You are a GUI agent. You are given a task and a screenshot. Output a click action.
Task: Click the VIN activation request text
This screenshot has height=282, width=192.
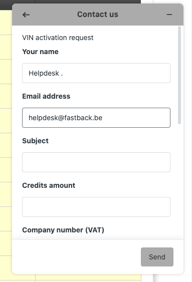58,38
